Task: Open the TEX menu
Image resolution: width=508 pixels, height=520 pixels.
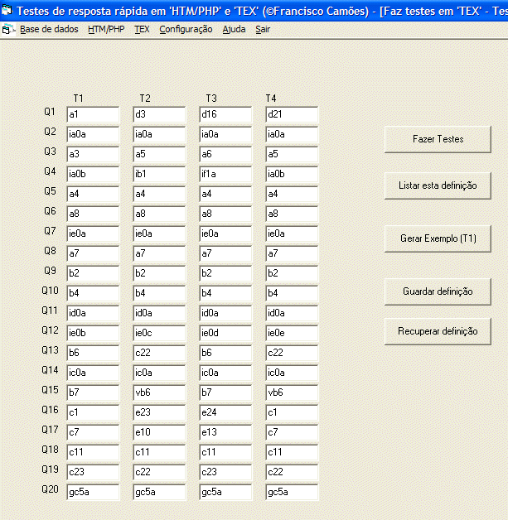Action: coord(142,29)
